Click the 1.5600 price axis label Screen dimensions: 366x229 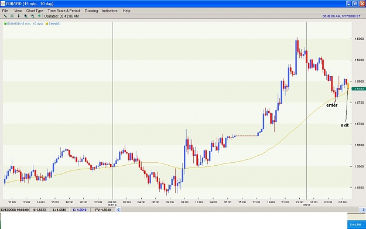359,166
